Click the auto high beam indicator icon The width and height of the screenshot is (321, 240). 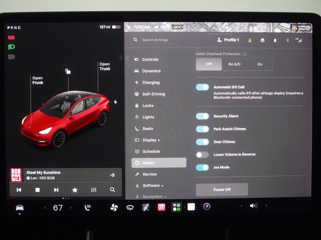[11, 57]
